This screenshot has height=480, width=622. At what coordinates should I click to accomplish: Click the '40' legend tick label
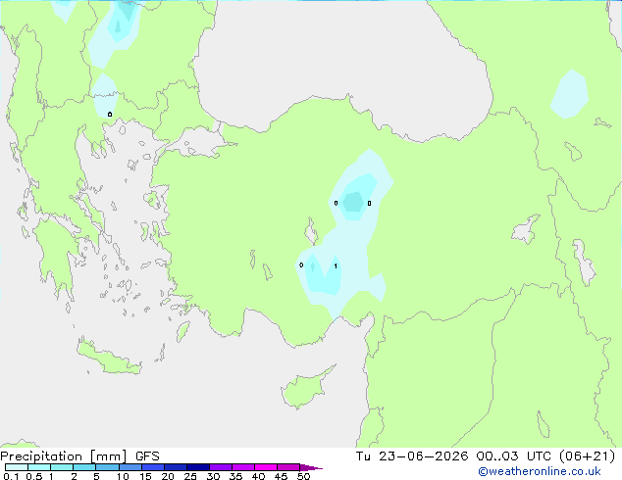(258, 476)
